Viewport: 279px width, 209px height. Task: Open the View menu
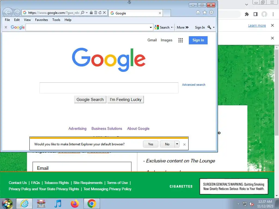(x=27, y=20)
